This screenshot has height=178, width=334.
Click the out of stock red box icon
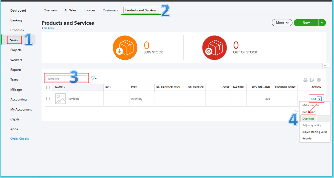[215, 48]
